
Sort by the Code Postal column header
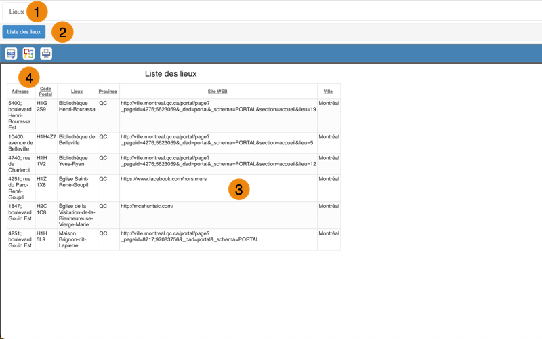[45, 92]
